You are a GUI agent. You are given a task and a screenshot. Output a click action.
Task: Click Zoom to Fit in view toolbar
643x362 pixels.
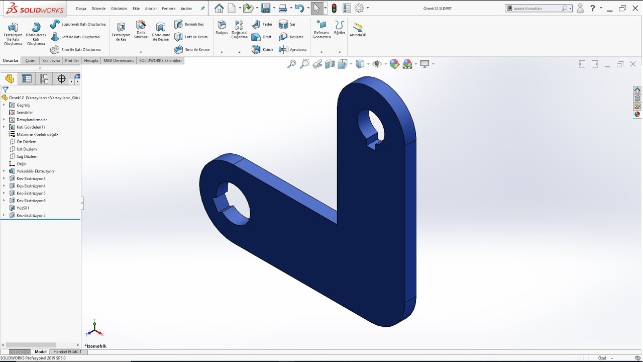point(291,64)
